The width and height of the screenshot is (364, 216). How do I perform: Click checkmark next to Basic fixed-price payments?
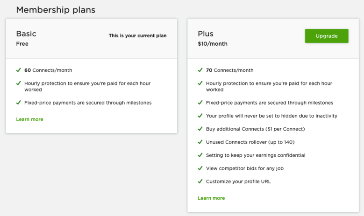pos(18,103)
